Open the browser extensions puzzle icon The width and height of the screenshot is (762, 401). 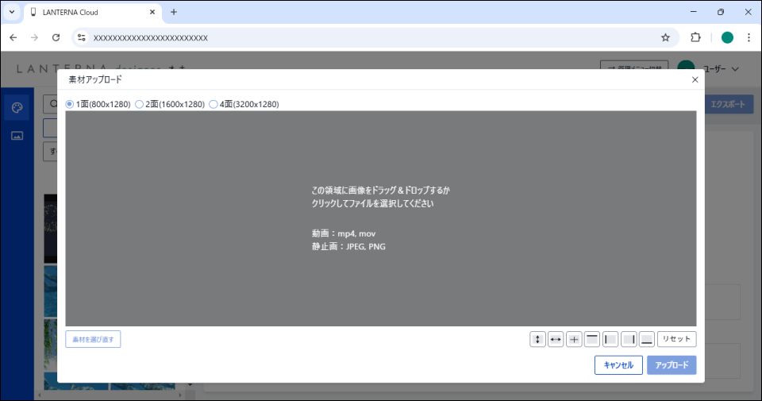(695, 37)
